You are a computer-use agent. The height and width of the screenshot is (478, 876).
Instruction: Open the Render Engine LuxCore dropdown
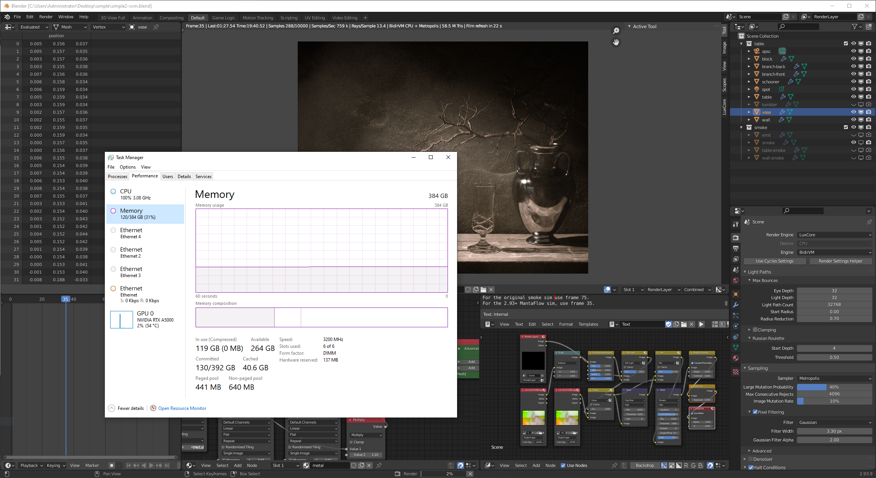[834, 235]
